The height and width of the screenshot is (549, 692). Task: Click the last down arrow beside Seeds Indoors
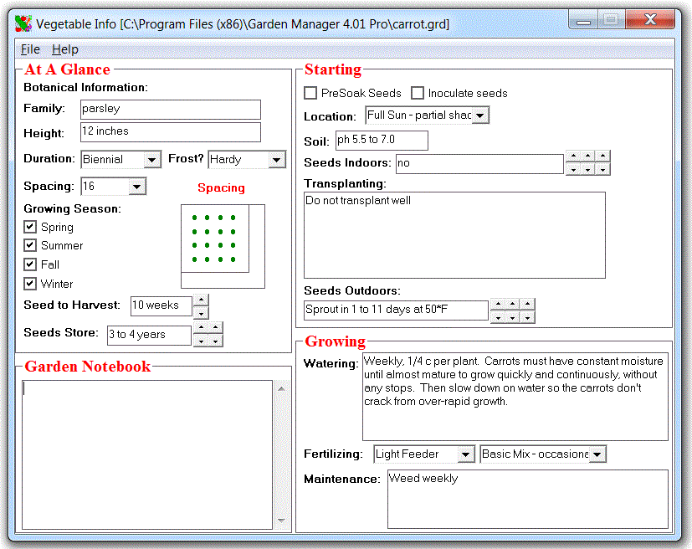point(602,169)
